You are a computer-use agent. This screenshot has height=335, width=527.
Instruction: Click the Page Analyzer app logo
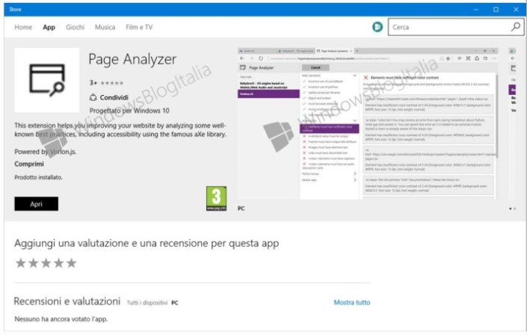pyautogui.click(x=46, y=80)
